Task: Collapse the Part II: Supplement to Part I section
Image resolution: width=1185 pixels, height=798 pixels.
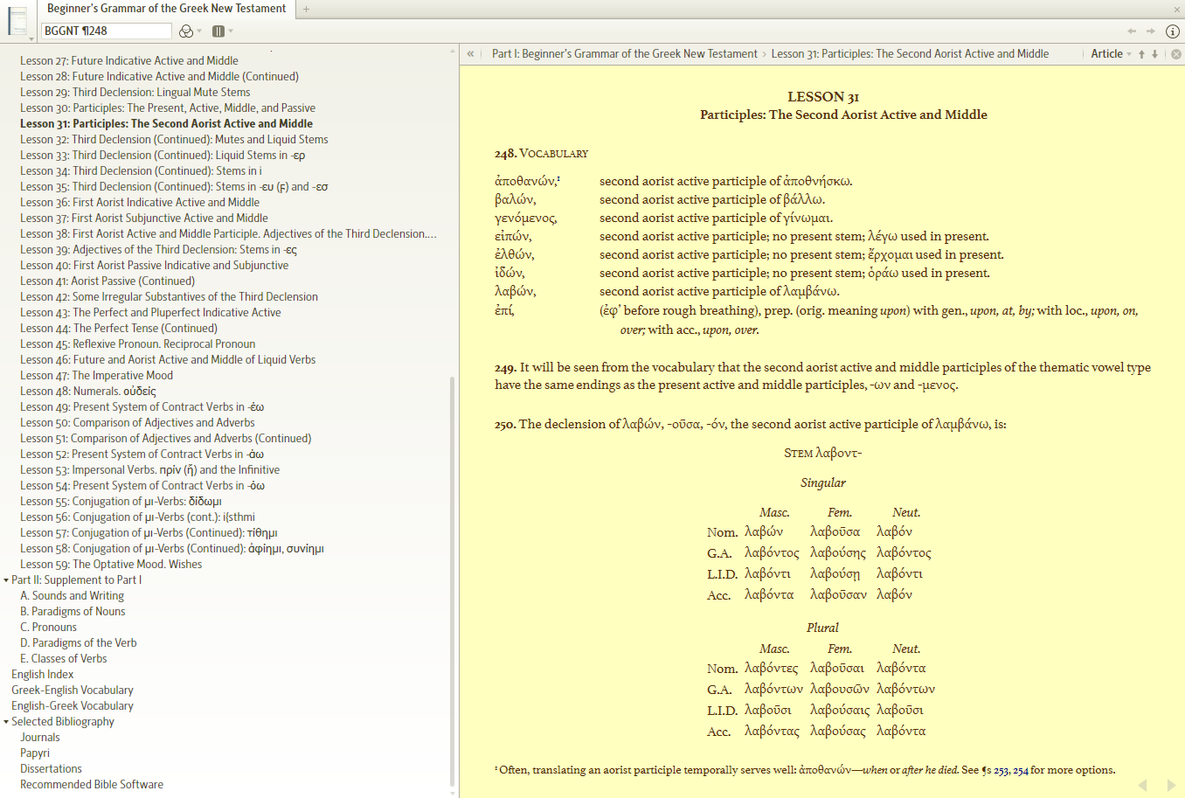Action: 6,580
